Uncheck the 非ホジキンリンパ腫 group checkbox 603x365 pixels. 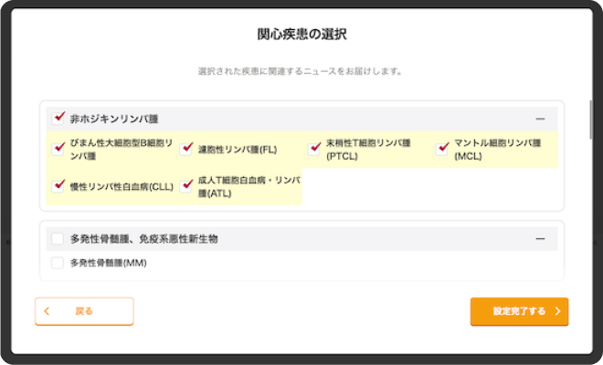(58, 119)
